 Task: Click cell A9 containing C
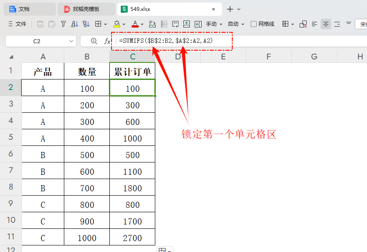coord(43,204)
